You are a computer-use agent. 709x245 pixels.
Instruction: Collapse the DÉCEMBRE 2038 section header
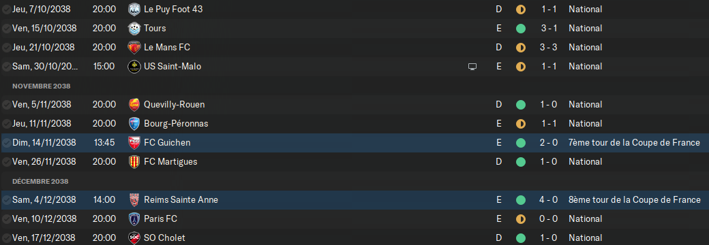[x=40, y=182]
